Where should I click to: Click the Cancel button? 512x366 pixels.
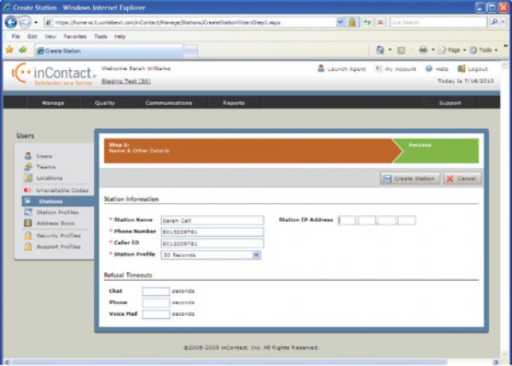tap(462, 178)
